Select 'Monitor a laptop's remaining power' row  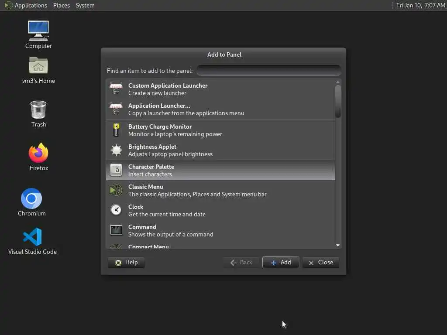(x=175, y=134)
